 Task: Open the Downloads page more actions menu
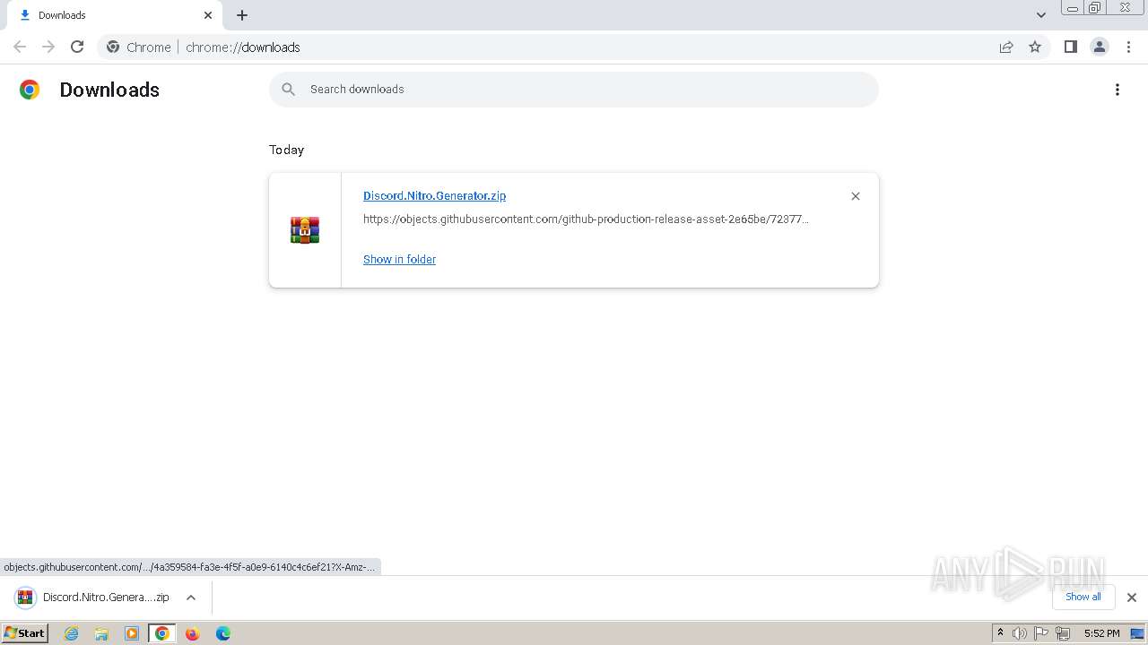coord(1118,90)
